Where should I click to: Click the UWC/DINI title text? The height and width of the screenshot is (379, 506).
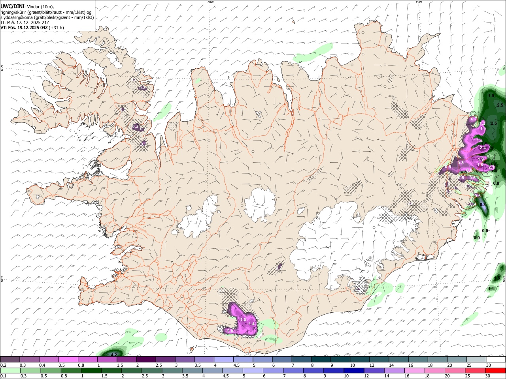12,7
